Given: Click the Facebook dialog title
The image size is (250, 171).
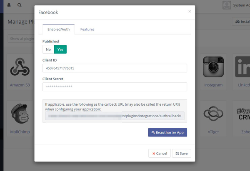Looking at the screenshot, I should coord(48,12).
